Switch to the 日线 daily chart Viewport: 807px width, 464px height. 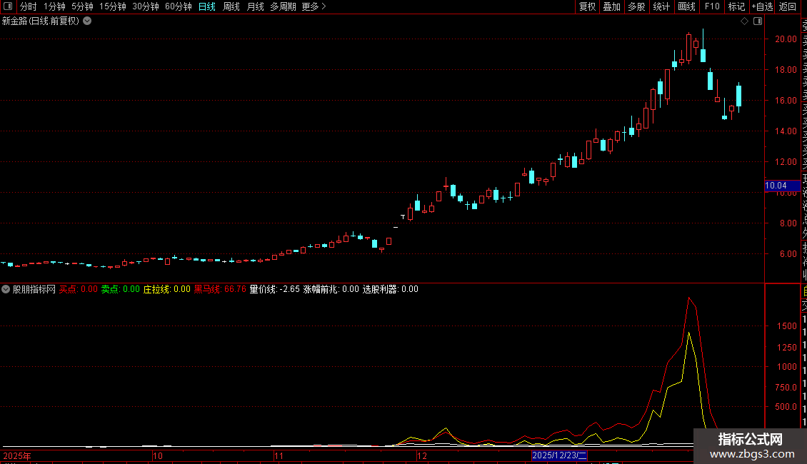207,6
